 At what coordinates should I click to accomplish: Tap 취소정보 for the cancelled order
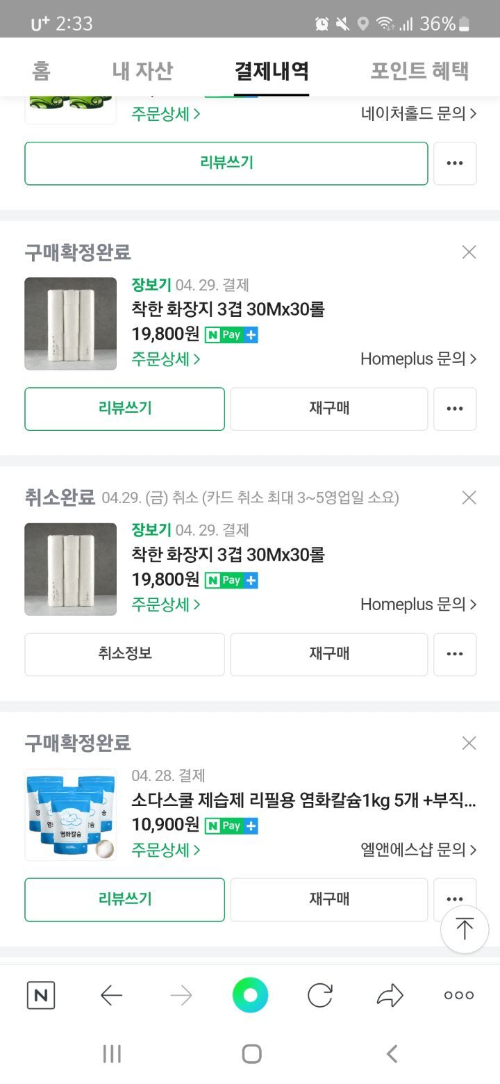coord(125,654)
